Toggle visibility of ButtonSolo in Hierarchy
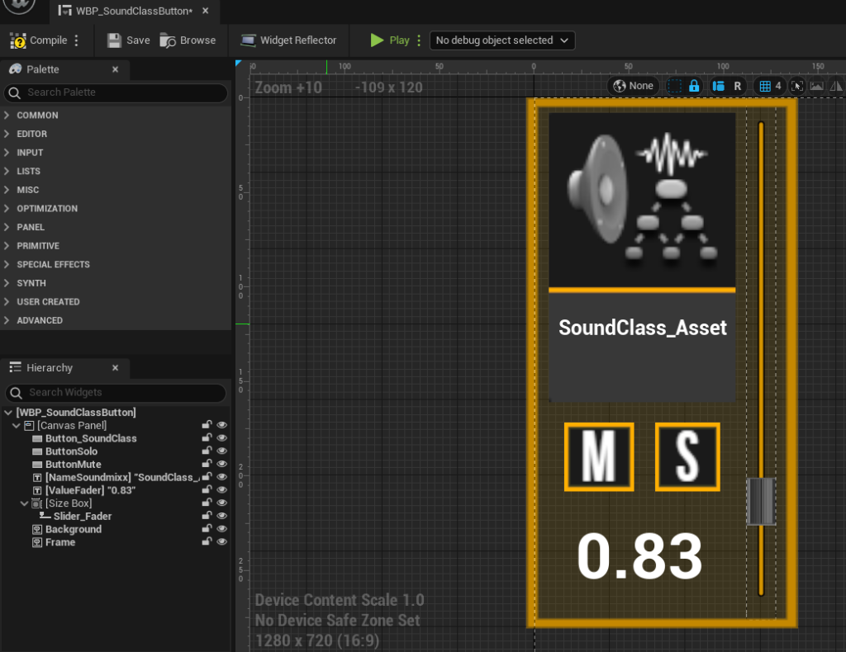Screen dimensions: 846x652 point(221,451)
